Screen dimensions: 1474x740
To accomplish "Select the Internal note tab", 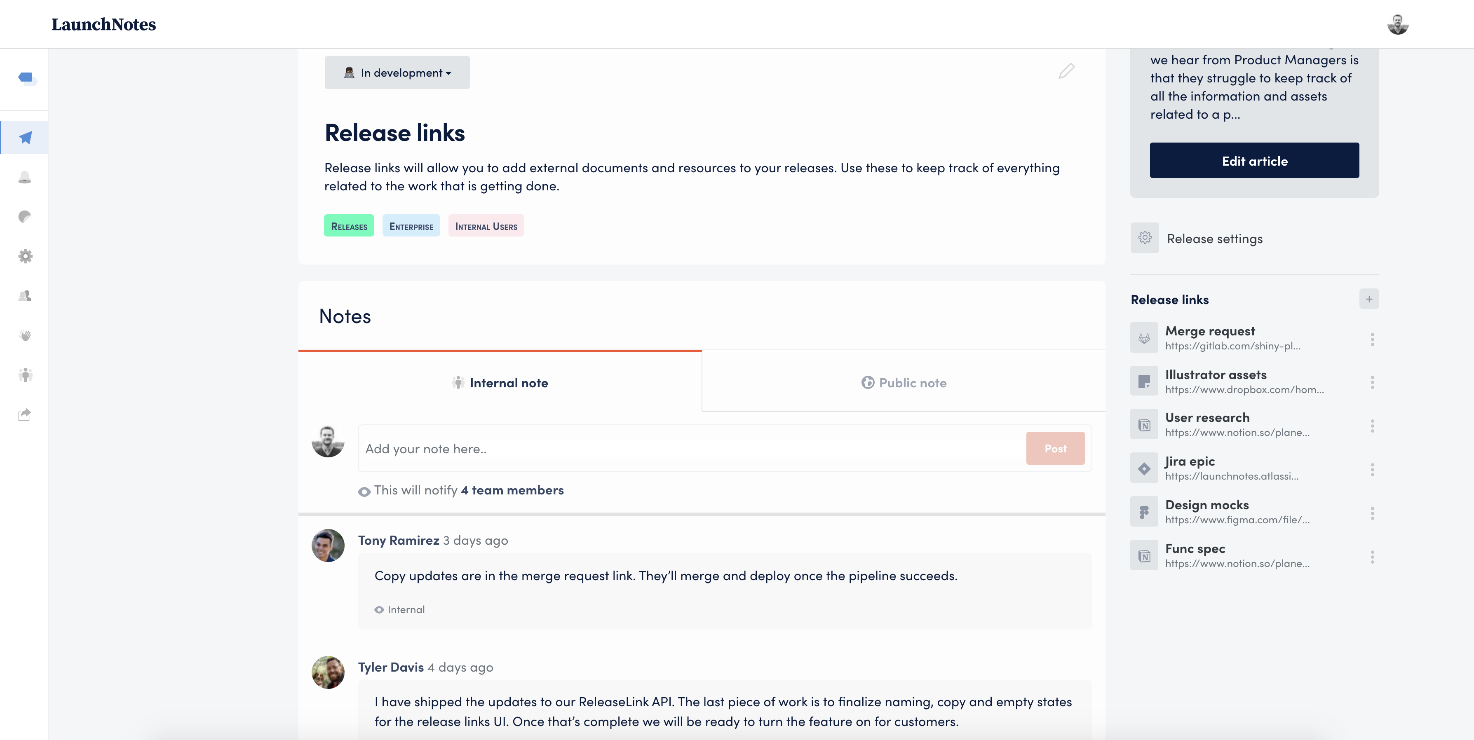I will tap(500, 383).
